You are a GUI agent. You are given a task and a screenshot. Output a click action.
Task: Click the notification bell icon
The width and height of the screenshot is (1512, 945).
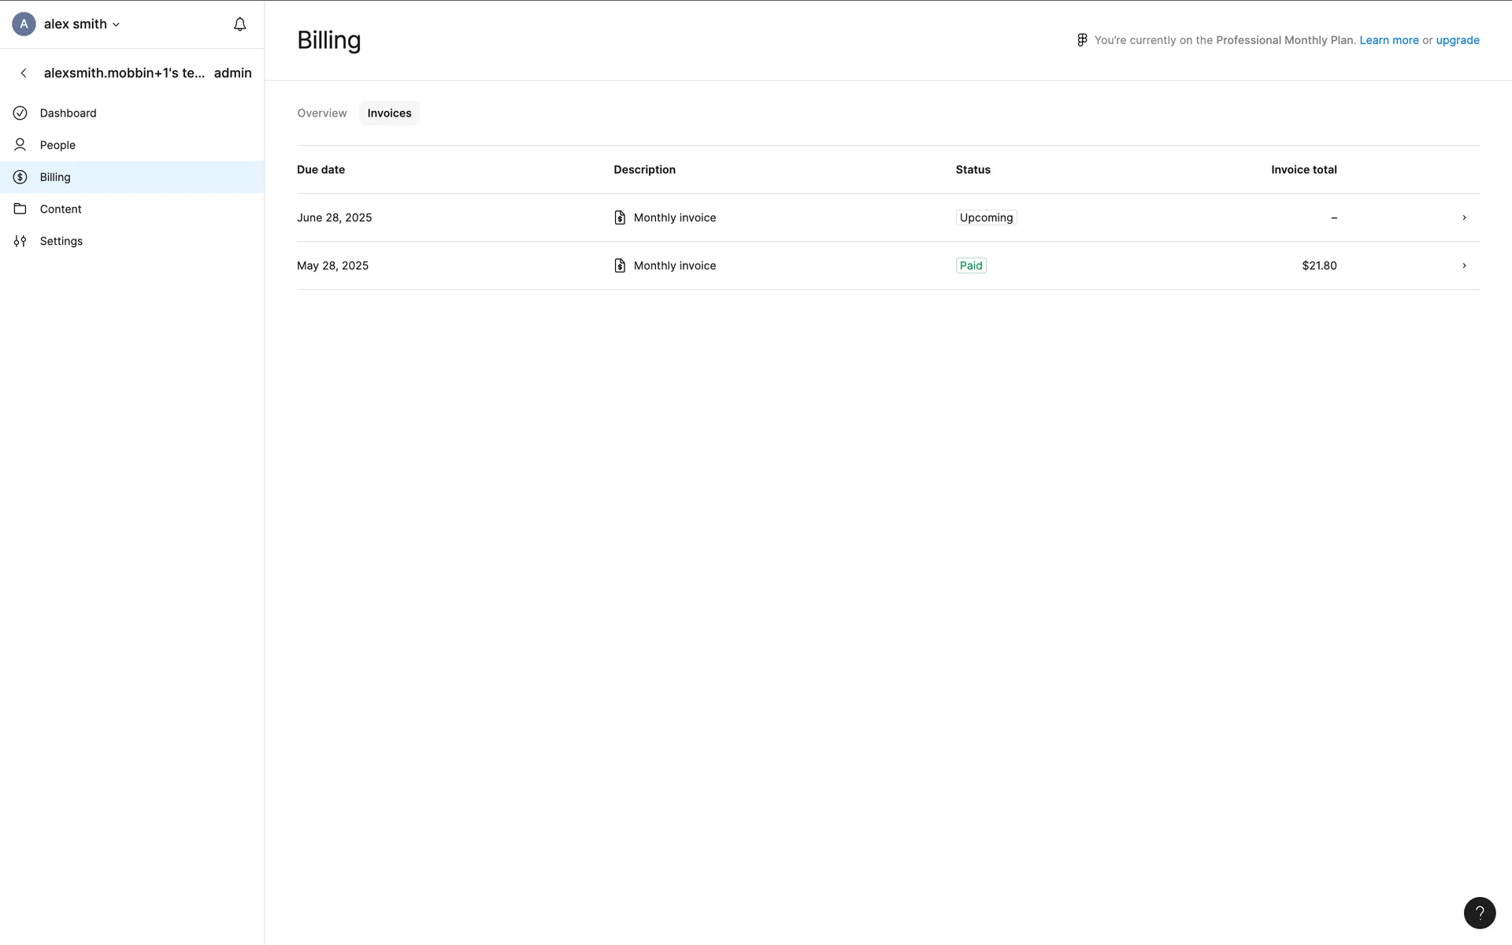(239, 24)
